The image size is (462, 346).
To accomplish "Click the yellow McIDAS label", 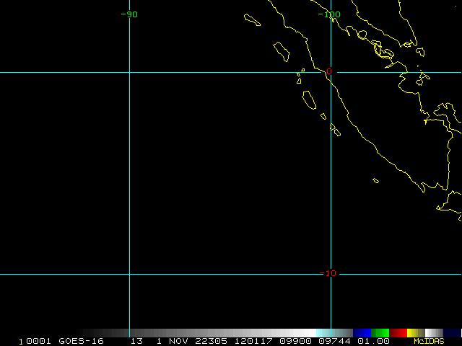I will tap(429, 341).
